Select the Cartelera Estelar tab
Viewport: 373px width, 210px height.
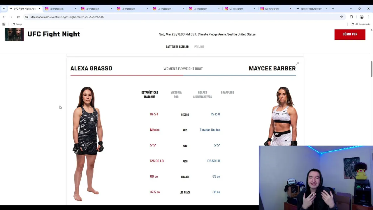tap(177, 47)
